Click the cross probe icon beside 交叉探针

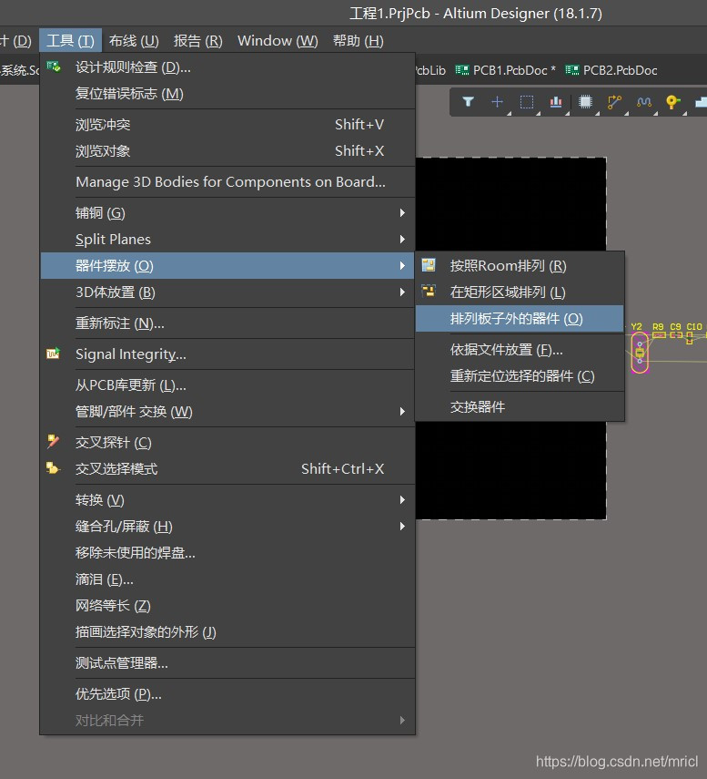coord(53,441)
